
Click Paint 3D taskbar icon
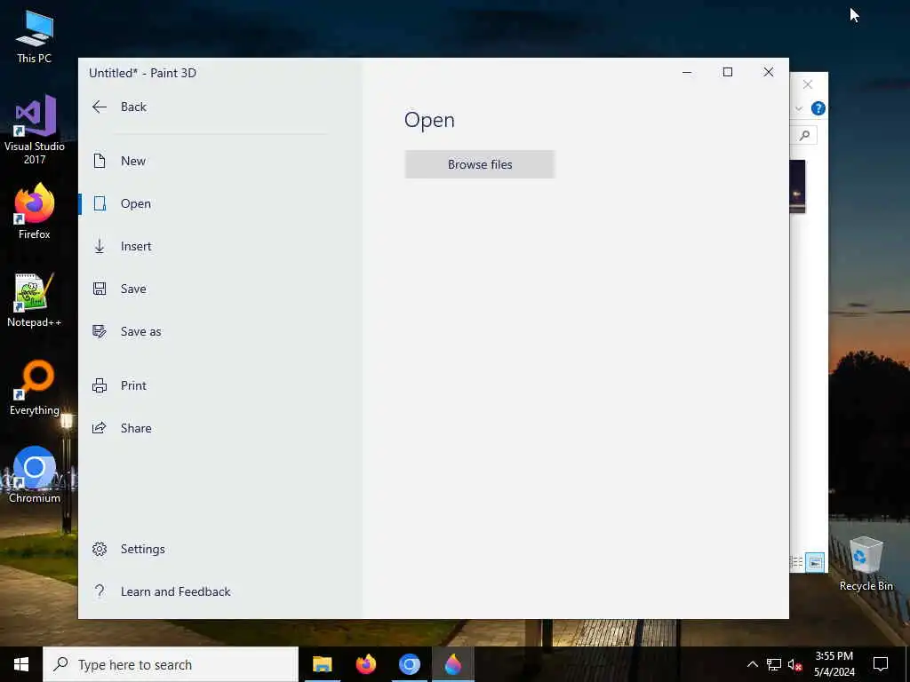coord(452,664)
